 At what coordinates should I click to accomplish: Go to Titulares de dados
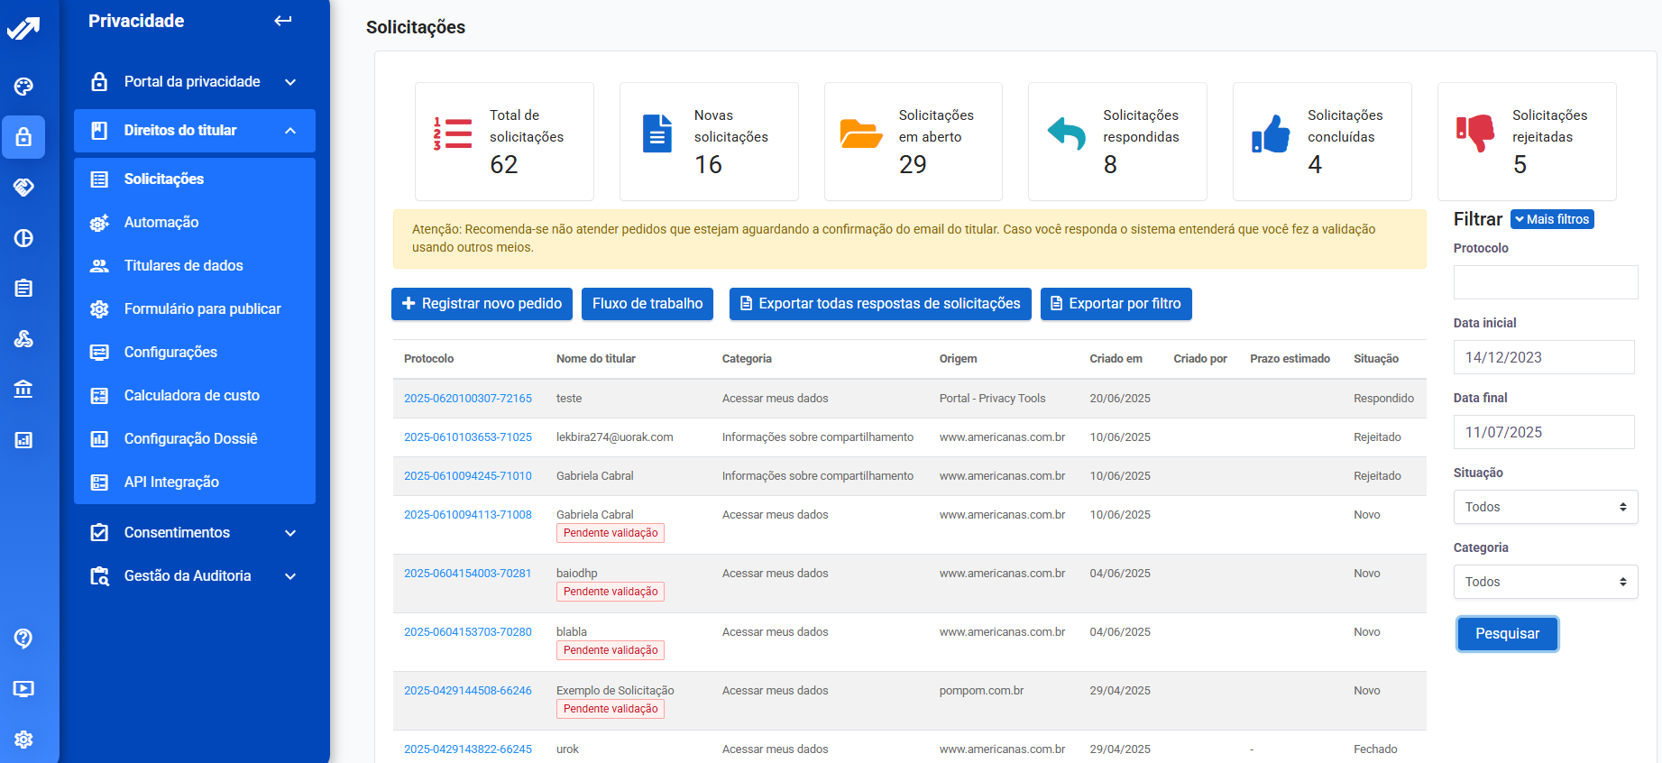(x=183, y=266)
